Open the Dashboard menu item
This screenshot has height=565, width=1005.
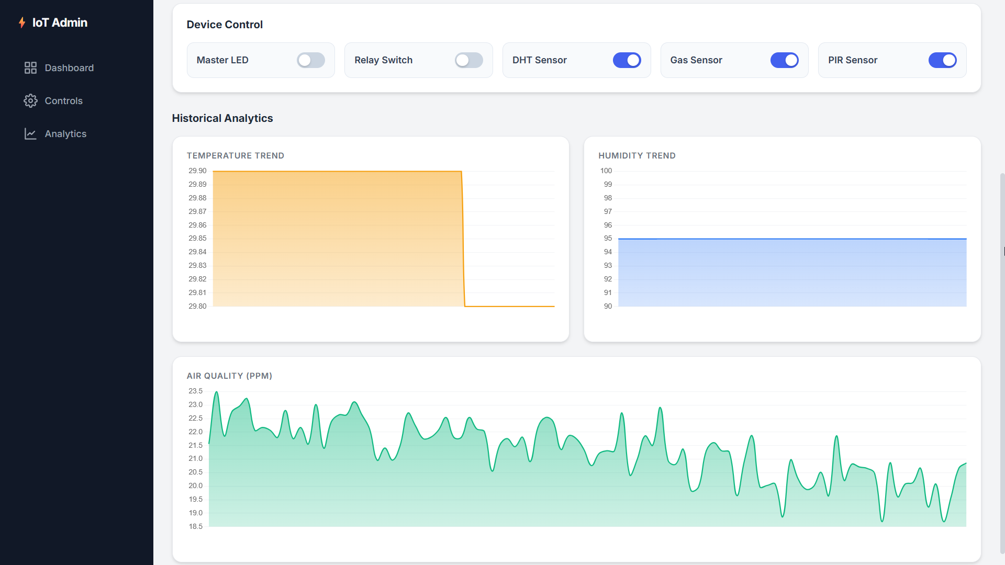pyautogui.click(x=69, y=68)
